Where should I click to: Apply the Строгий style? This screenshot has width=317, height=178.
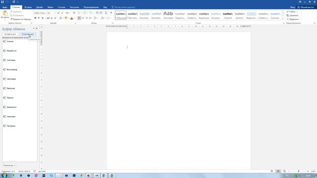click(228, 15)
